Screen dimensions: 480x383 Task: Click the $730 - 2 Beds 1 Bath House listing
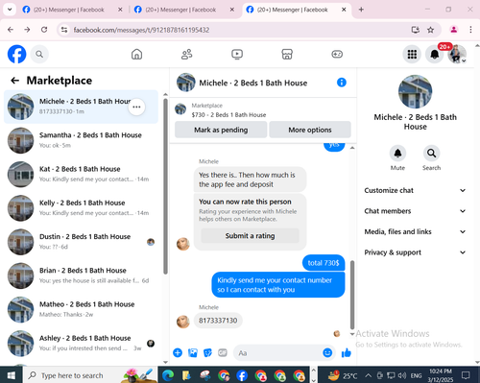pyautogui.click(x=228, y=115)
